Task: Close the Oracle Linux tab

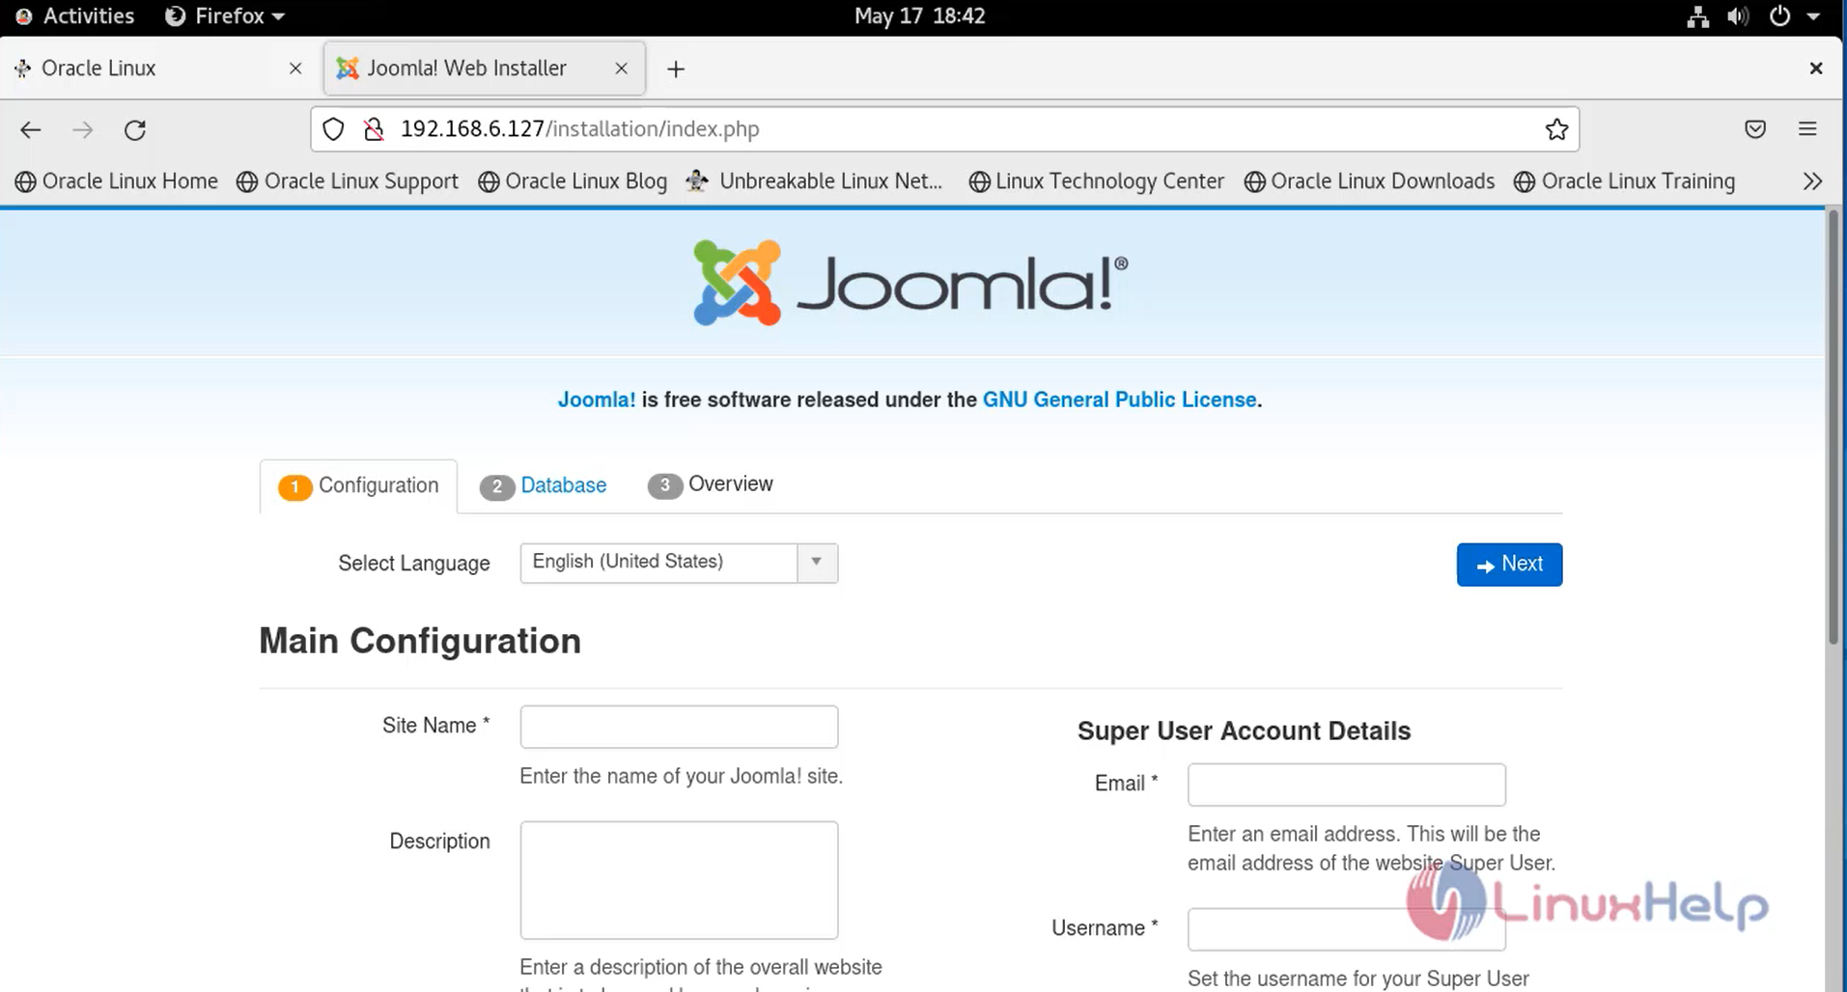Action: click(295, 69)
